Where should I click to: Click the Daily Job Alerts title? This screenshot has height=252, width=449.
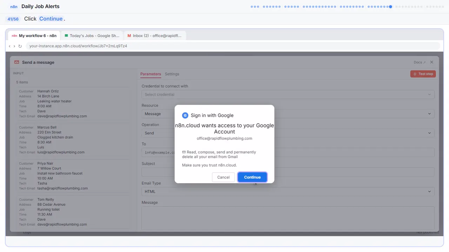pyautogui.click(x=40, y=7)
